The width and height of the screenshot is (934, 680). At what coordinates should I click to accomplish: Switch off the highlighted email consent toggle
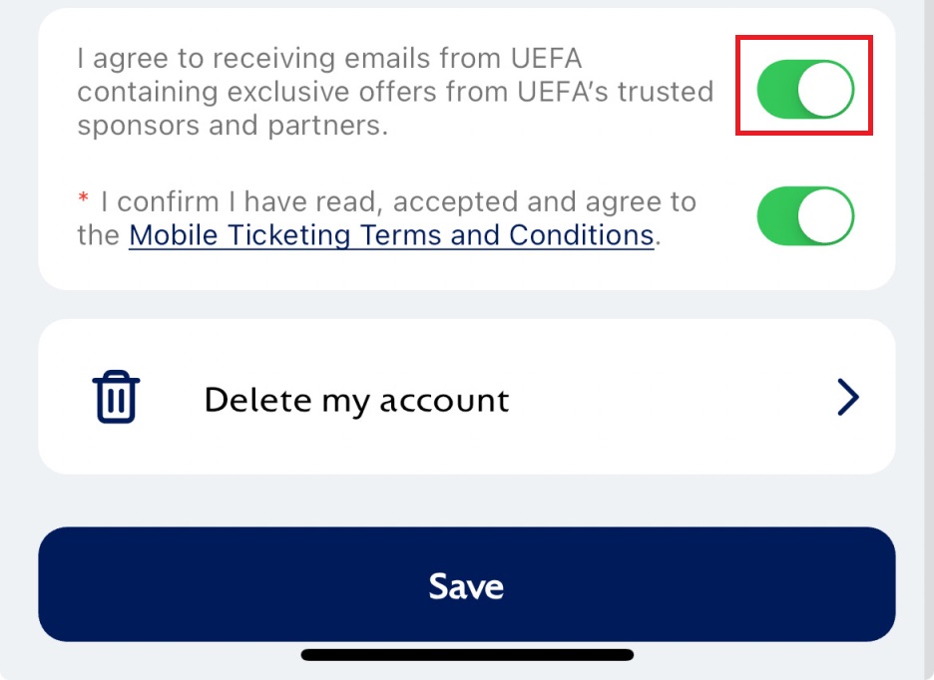click(x=803, y=87)
